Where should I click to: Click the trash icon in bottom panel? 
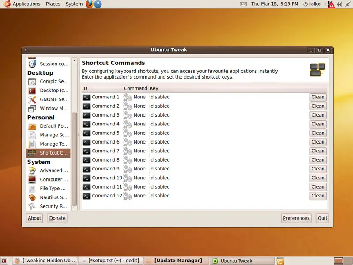point(280,261)
